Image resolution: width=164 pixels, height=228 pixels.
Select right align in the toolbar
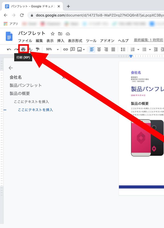point(106,49)
